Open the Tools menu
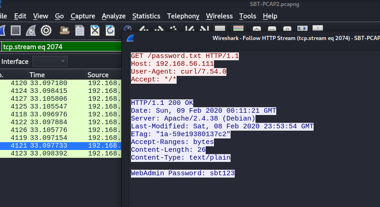Image resolution: width=380 pixels, height=207 pixels. point(248,16)
